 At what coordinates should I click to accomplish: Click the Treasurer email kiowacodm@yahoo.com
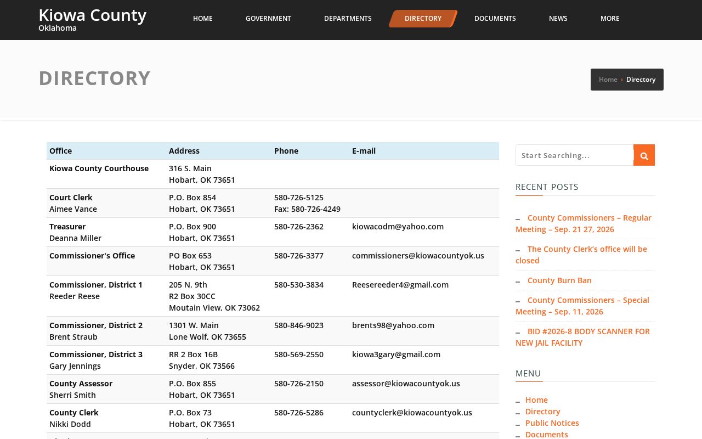click(398, 227)
